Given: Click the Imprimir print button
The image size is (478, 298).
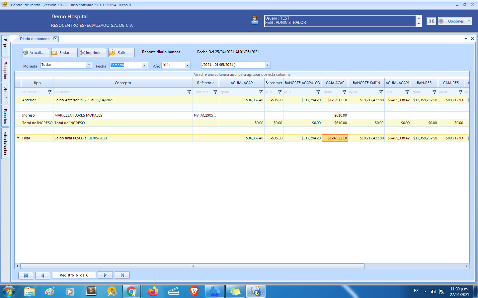Looking at the screenshot, I should 93,53.
